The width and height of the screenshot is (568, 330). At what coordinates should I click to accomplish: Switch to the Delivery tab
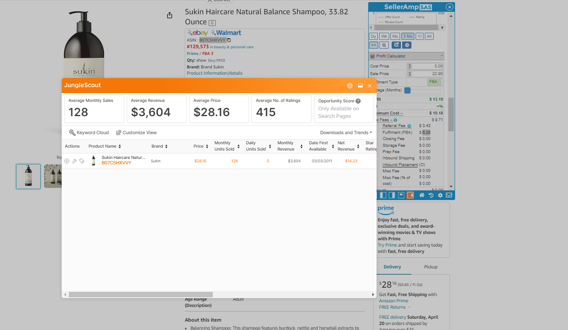click(392, 267)
